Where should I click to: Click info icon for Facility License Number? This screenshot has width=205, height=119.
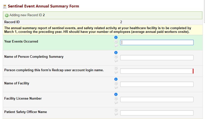(116, 94)
